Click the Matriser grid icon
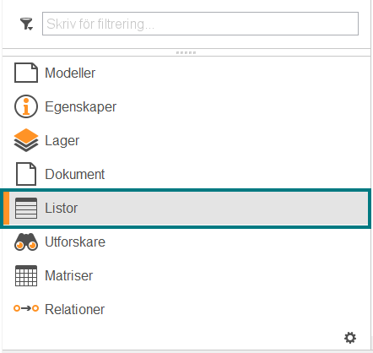Image resolution: width=373 pixels, height=353 pixels. [26, 275]
